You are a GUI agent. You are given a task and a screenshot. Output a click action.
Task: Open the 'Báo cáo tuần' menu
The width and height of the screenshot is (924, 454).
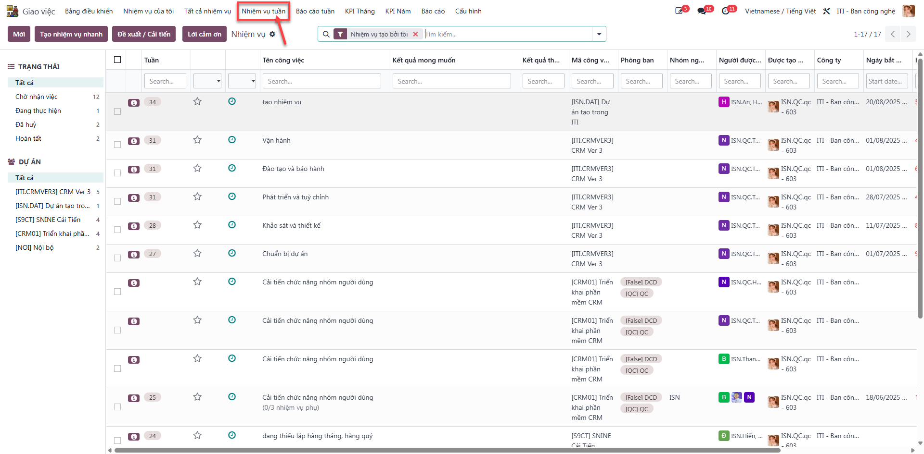[x=315, y=11]
